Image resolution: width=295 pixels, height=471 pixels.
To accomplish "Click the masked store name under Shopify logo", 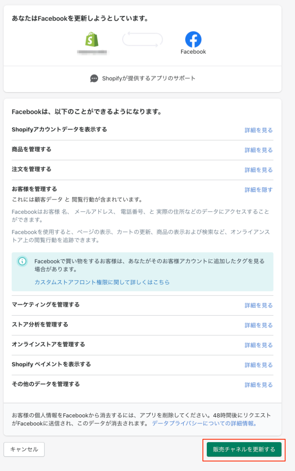I will coord(91,52).
